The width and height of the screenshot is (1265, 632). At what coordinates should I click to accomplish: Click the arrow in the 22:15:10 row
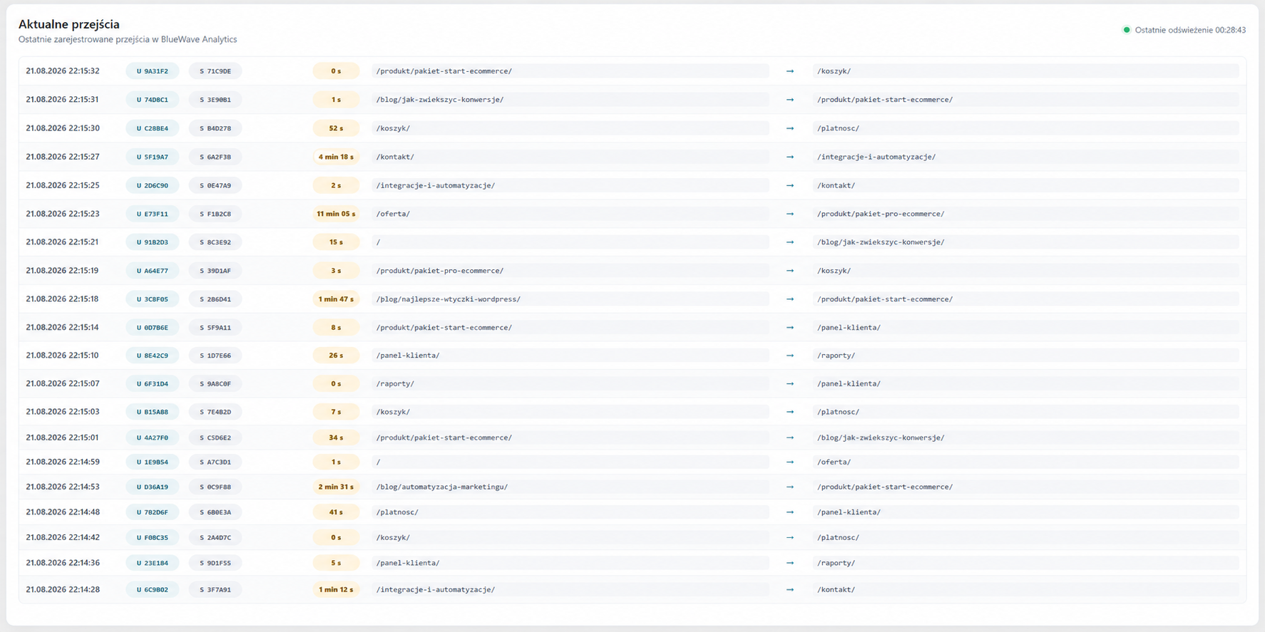790,356
